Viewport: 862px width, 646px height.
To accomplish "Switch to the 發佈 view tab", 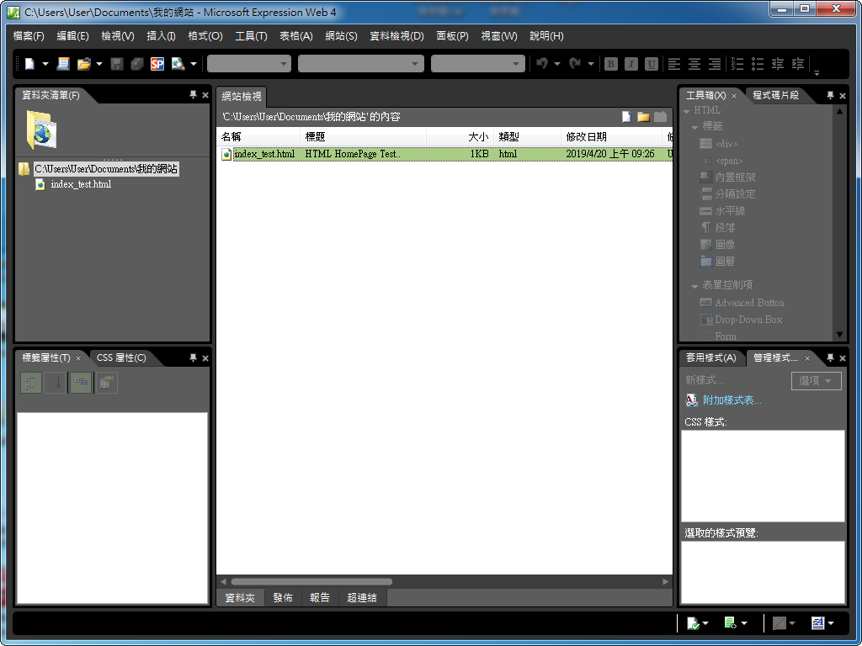I will pyautogui.click(x=283, y=598).
